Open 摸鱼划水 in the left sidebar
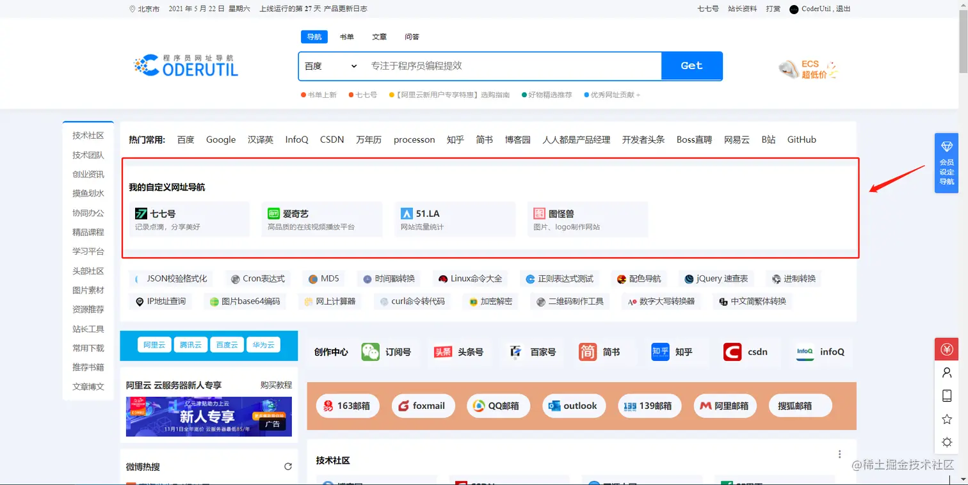The height and width of the screenshot is (485, 968). [88, 193]
